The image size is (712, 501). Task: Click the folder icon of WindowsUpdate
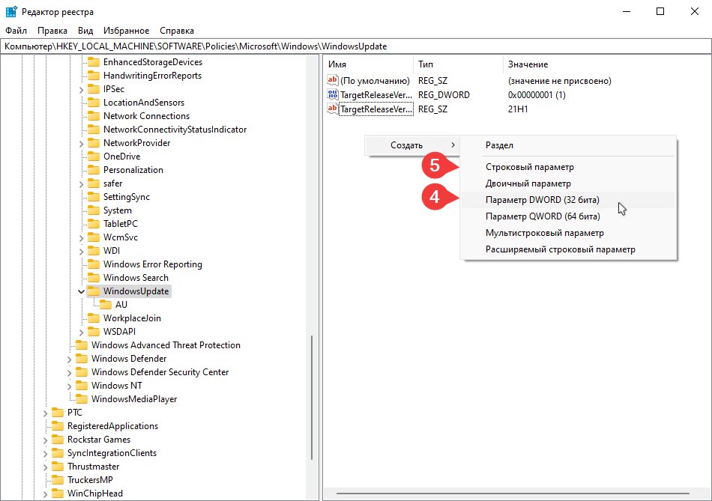[x=94, y=291]
